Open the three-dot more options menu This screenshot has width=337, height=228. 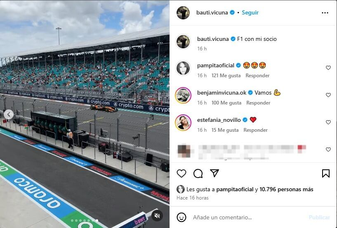click(325, 13)
